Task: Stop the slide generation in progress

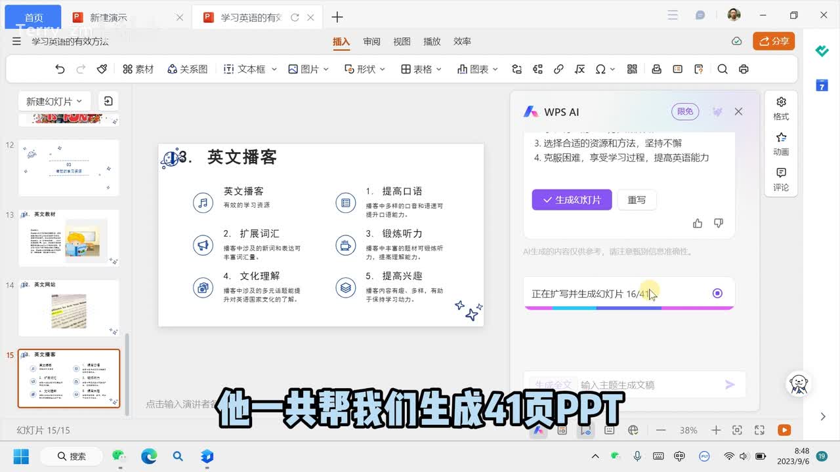Action: point(717,293)
